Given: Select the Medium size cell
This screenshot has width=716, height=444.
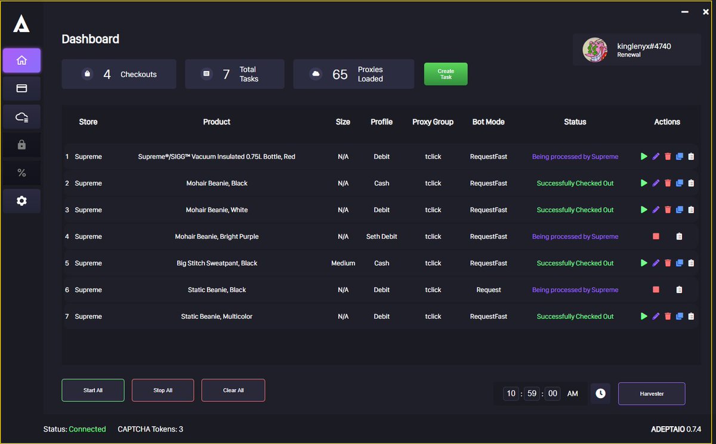Looking at the screenshot, I should pyautogui.click(x=343, y=263).
